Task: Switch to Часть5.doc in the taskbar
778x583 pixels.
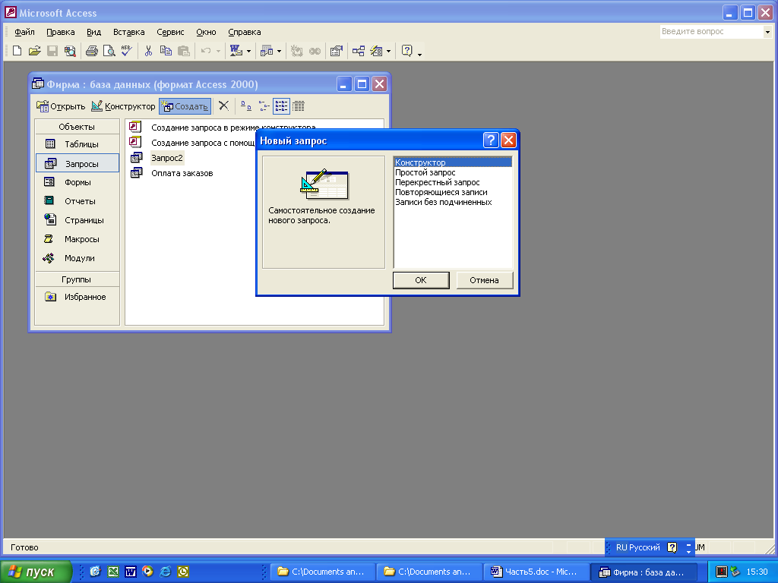Action: [536, 572]
